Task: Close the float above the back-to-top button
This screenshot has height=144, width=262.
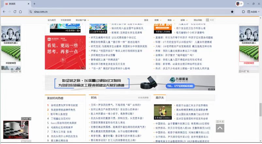Action: [x=220, y=122]
